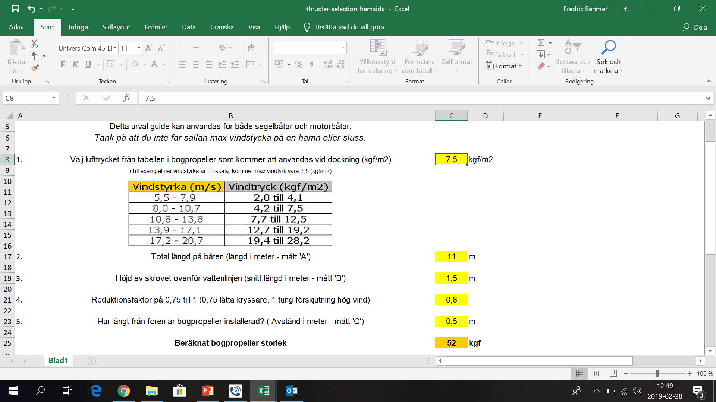Screen dimensions: 716x402
Task: Click the Cut scissors icon
Action: tap(34, 44)
